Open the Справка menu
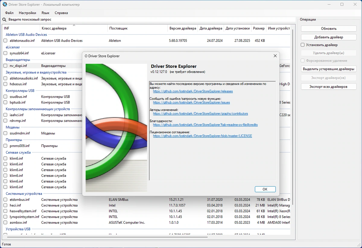The image size is (362, 248). pyautogui.click(x=61, y=13)
